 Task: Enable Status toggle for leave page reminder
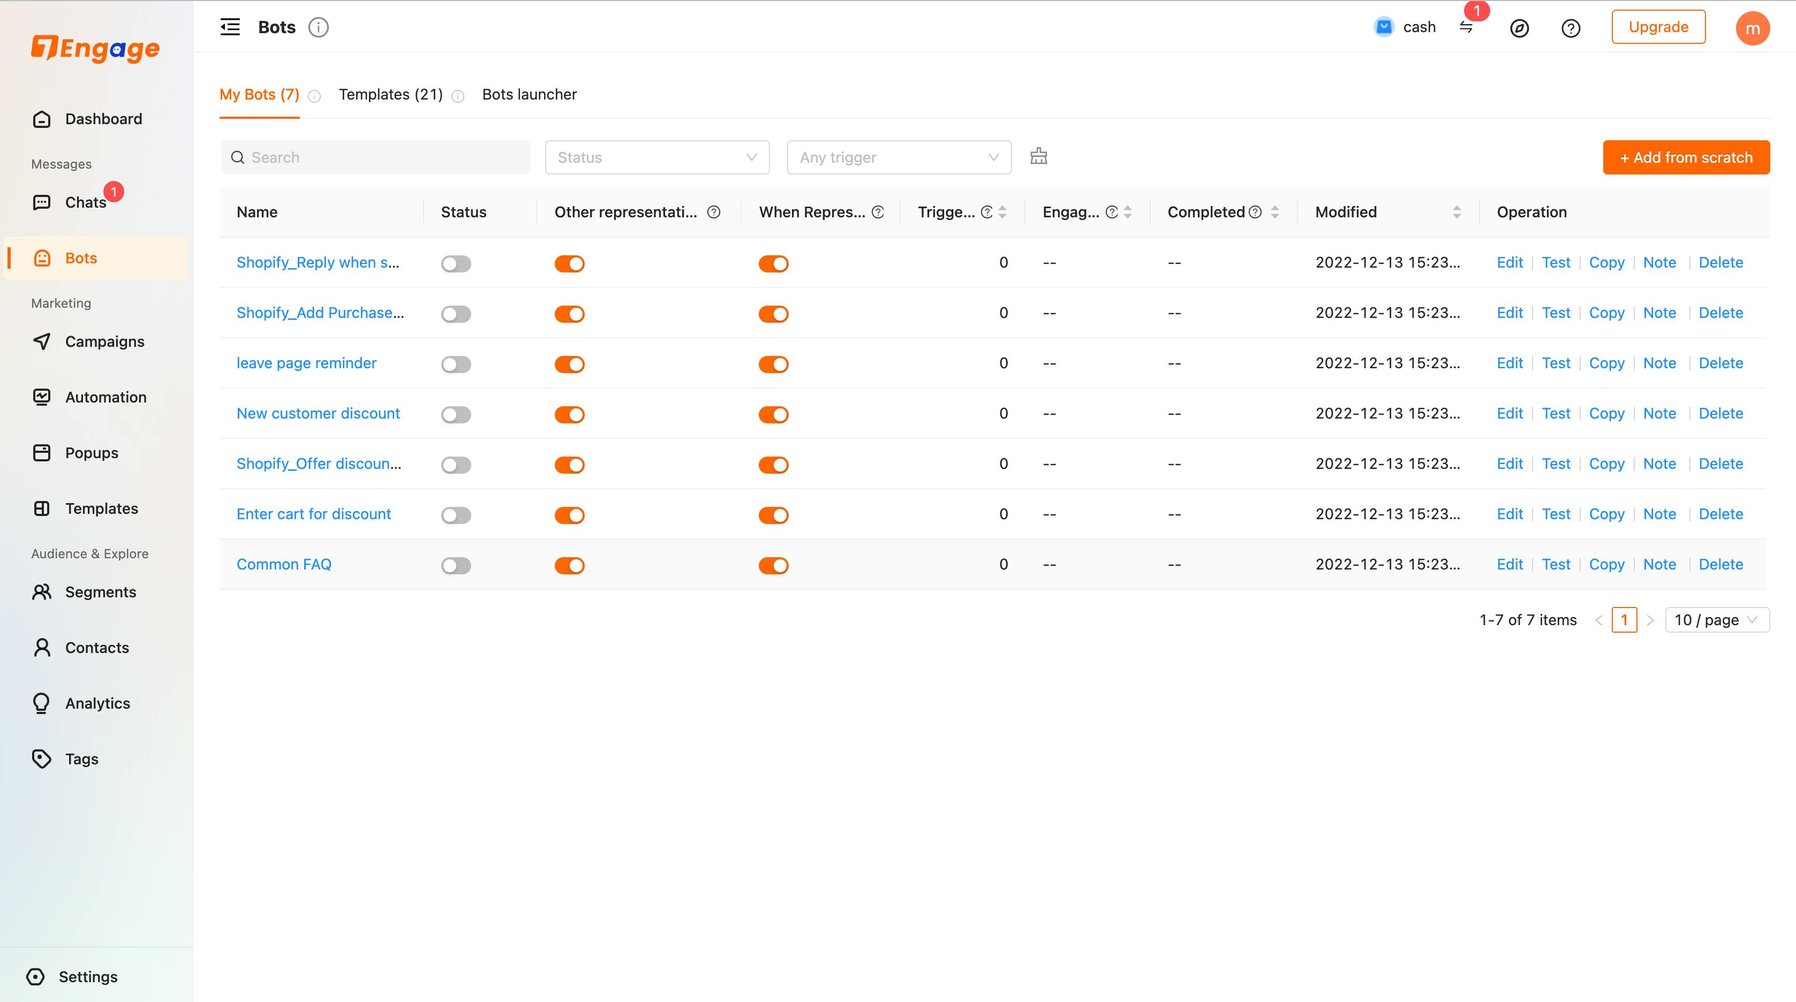tap(456, 365)
